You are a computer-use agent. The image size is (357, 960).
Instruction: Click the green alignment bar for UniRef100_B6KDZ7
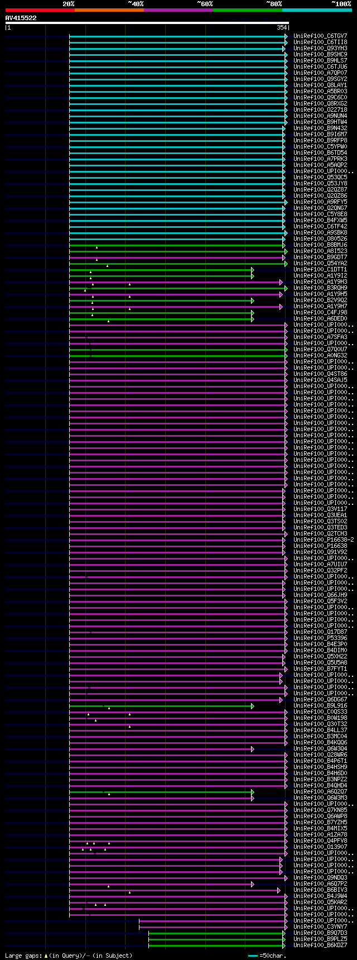(x=216, y=945)
